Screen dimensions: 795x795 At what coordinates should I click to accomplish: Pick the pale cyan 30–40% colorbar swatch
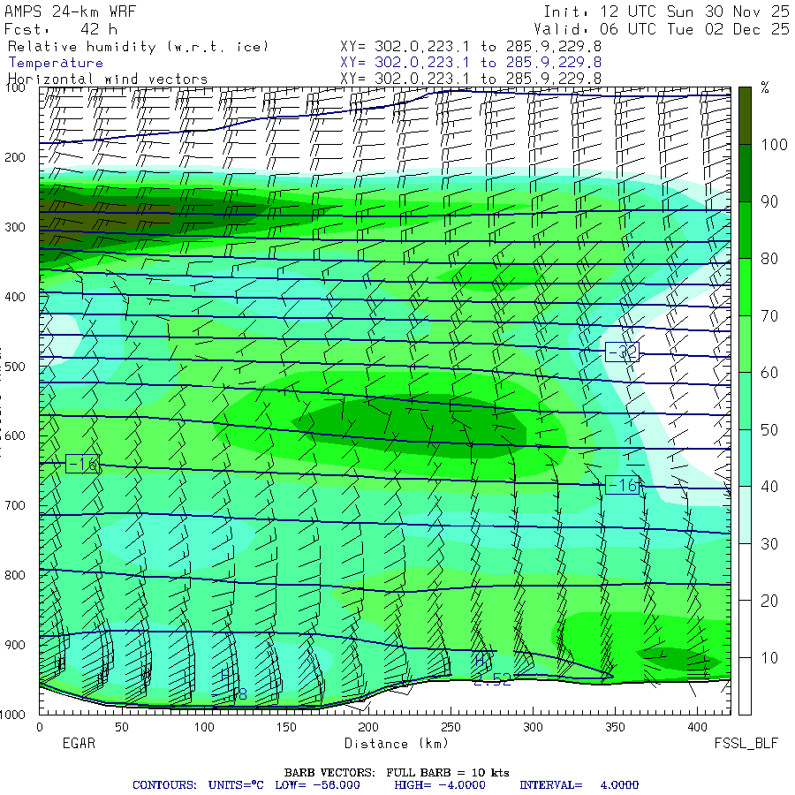tap(745, 515)
